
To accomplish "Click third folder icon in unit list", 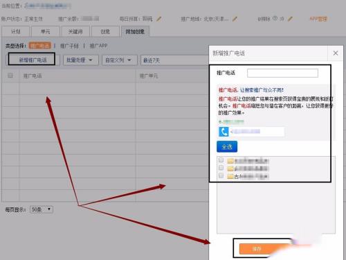I will tap(230, 177).
